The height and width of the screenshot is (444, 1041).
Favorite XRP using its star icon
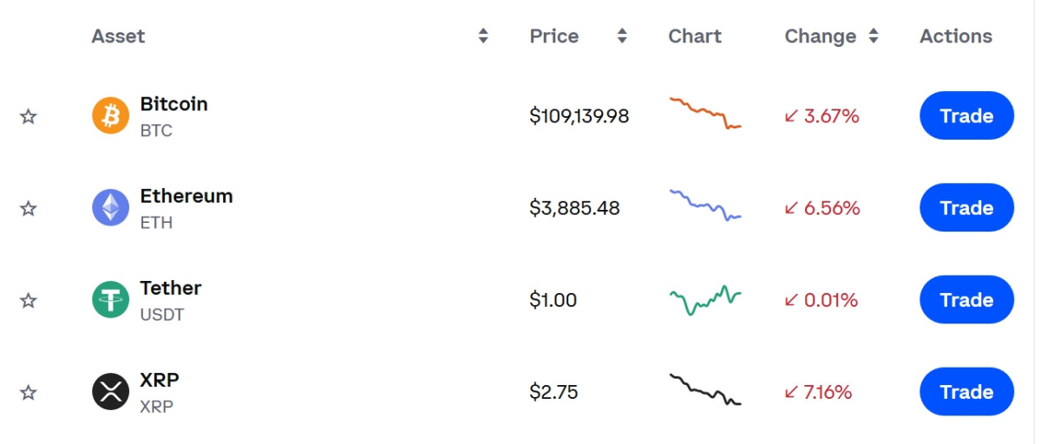coord(29,392)
